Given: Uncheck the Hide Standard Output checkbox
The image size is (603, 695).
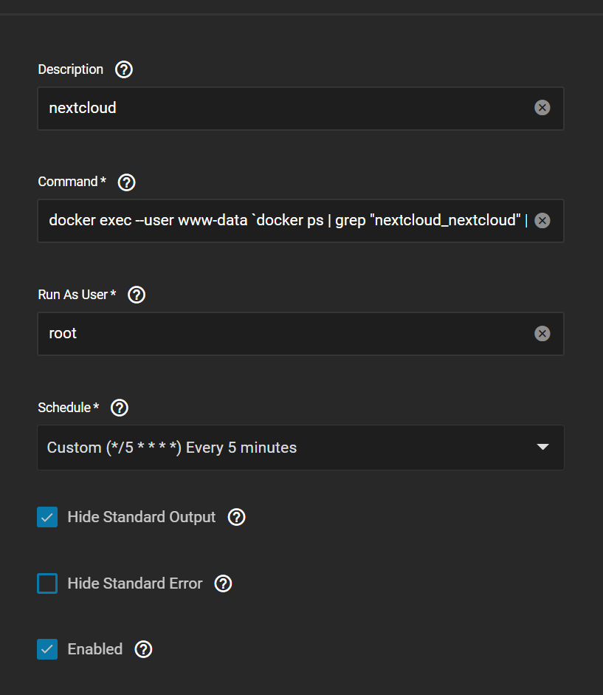Looking at the screenshot, I should (x=47, y=517).
